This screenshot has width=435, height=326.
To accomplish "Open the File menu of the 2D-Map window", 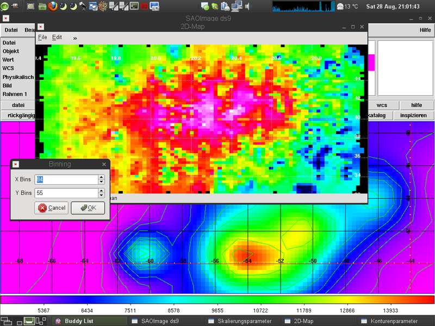I will (x=42, y=37).
